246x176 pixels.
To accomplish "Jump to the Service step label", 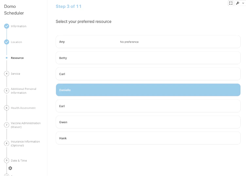I will point(15,74).
